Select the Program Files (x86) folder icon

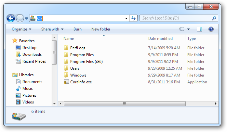coord(66,61)
